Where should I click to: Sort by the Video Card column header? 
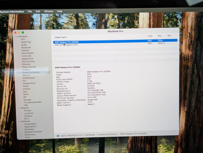point(60,37)
